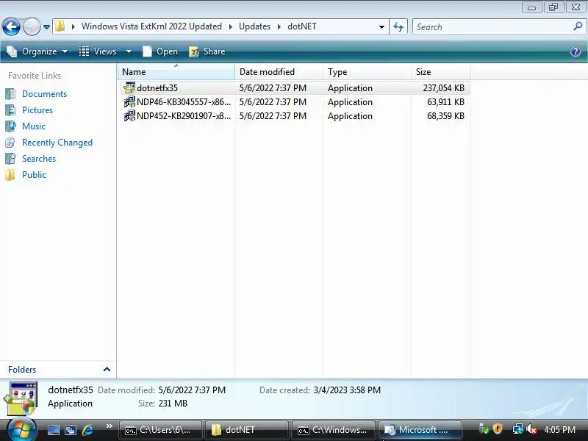Sort by the Type column header
The image size is (588, 441).
(x=367, y=71)
